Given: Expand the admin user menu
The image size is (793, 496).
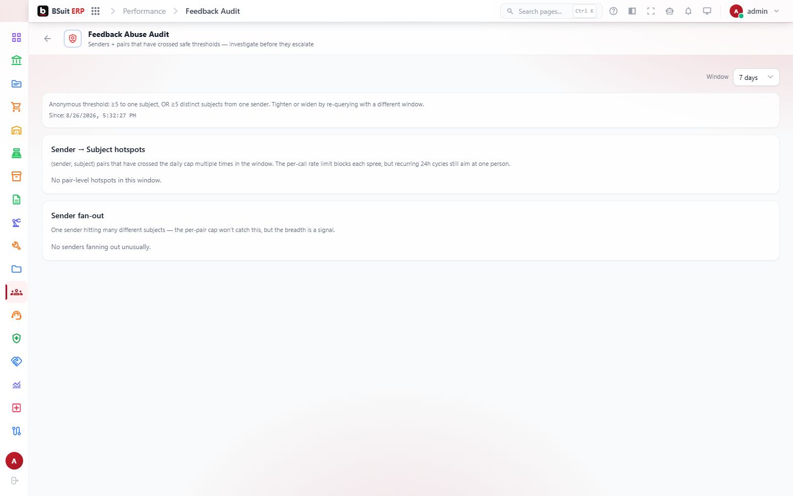Looking at the screenshot, I should (x=754, y=11).
